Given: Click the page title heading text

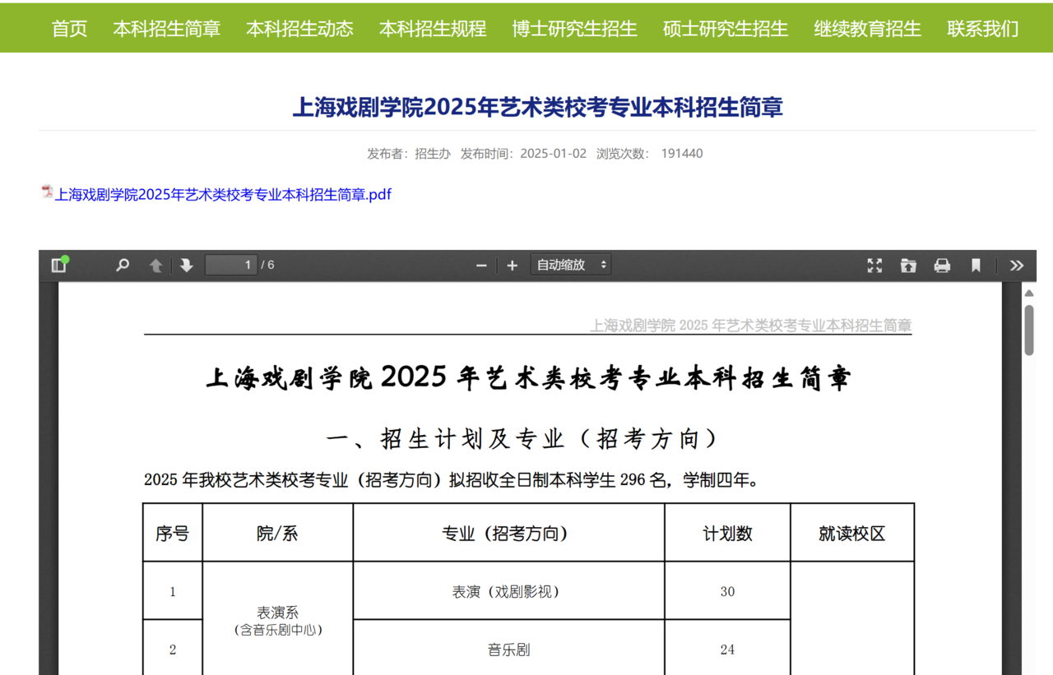Looking at the screenshot, I should click(x=538, y=107).
